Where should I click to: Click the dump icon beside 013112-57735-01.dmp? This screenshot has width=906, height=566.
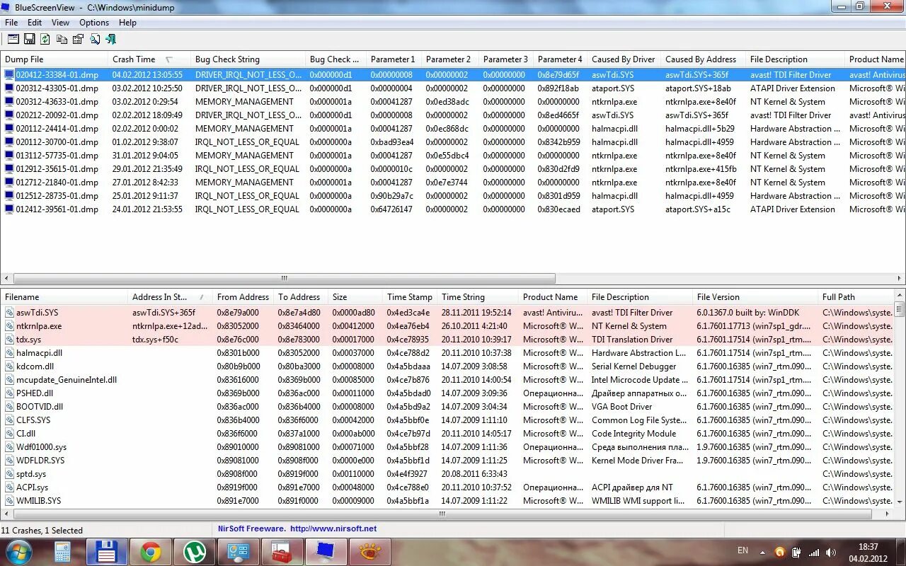pos(9,156)
